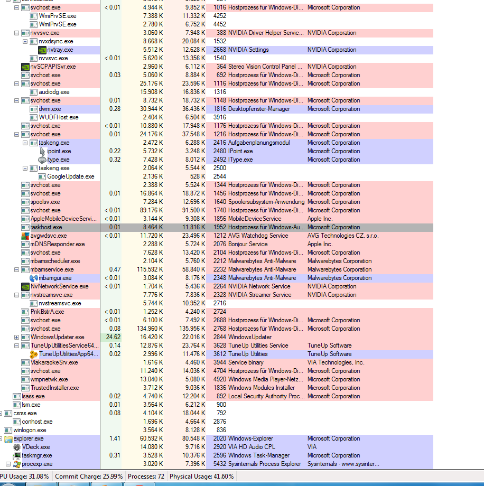Select nvvsvc.exe with PID 1540
484x486 pixels.
point(53,58)
